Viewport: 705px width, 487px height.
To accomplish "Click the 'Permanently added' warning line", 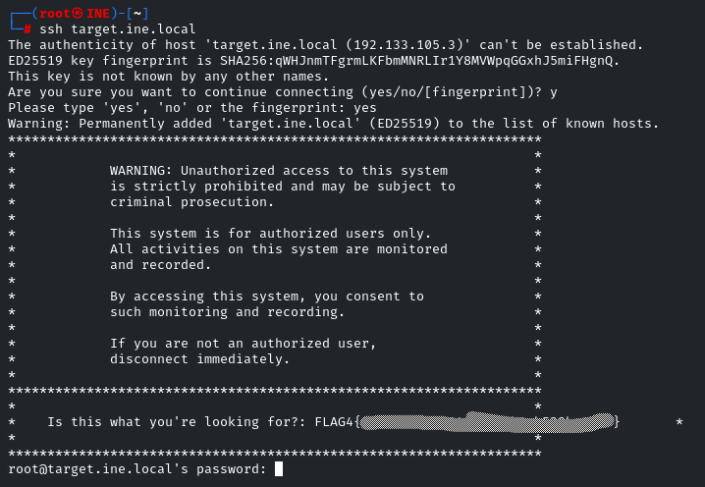I will 334,124.
